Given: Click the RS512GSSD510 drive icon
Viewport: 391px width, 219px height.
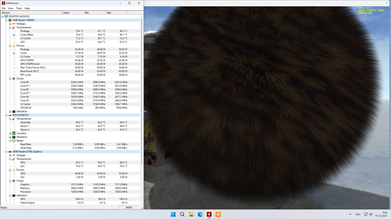Looking at the screenshot, I should coord(10,115).
